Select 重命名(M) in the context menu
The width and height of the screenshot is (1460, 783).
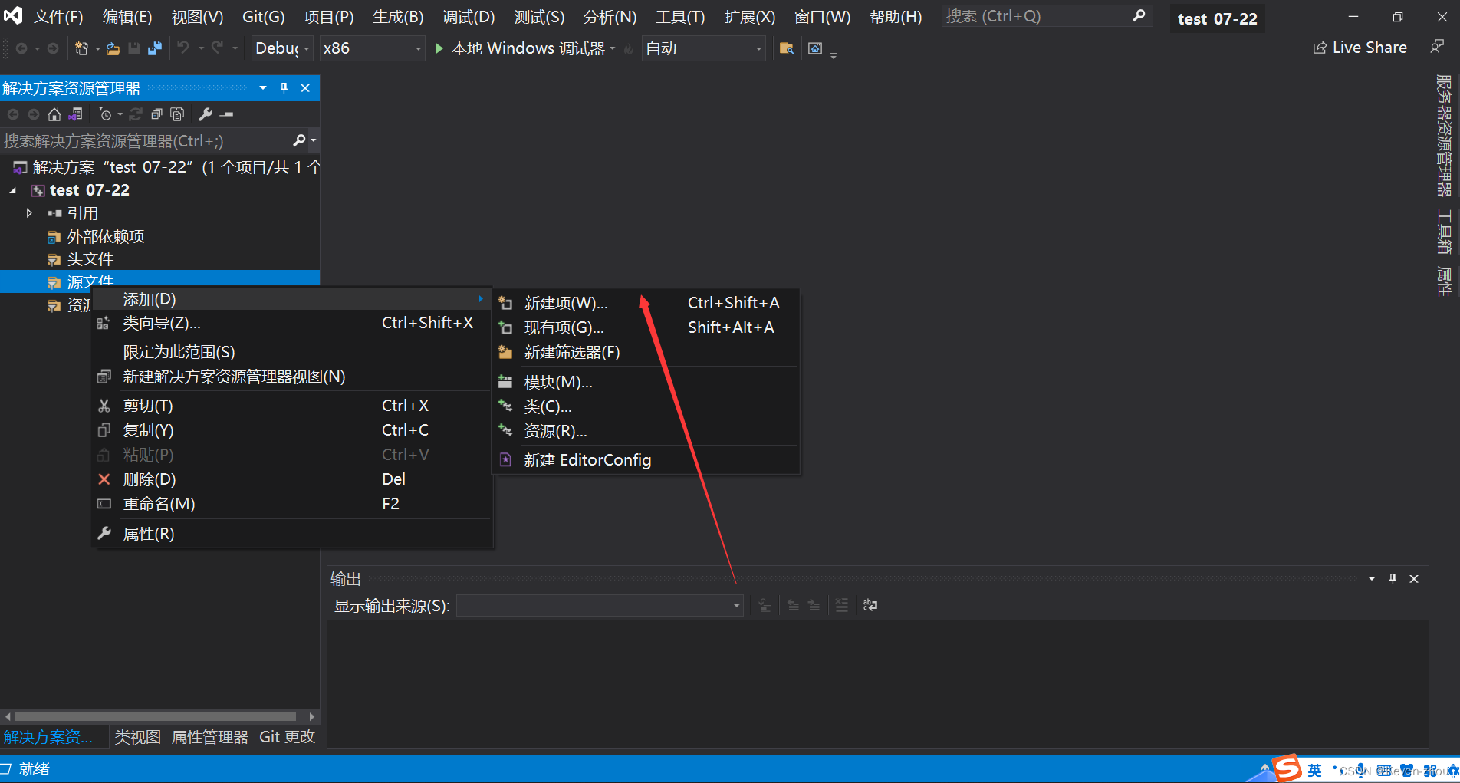point(291,504)
